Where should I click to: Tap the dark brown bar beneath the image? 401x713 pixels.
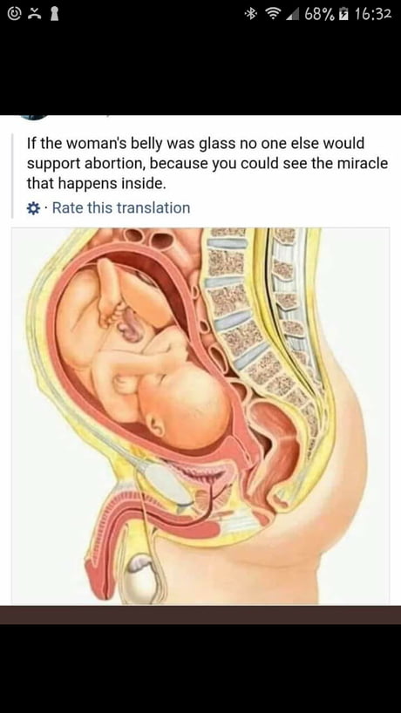pyautogui.click(x=200, y=615)
